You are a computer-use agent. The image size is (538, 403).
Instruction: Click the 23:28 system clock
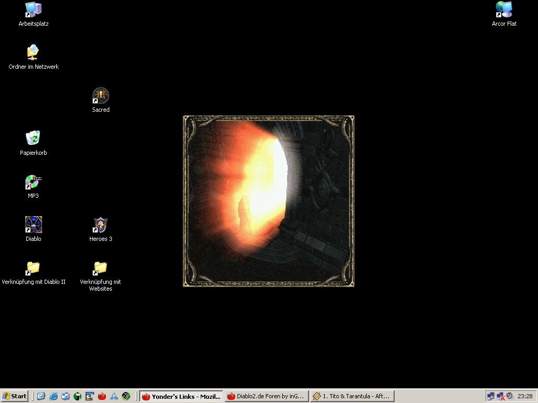[x=525, y=396]
